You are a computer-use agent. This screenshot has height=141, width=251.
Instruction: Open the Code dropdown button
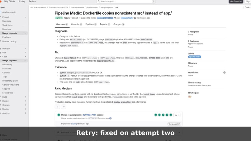click(x=247, y=7)
